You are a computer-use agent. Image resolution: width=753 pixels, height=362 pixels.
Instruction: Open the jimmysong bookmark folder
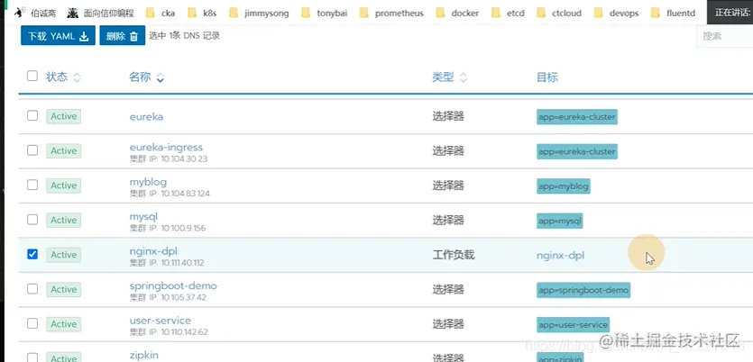[259, 13]
